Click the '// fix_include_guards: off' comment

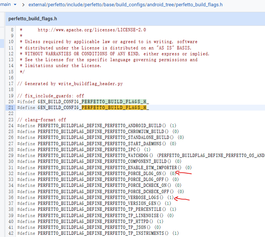pyautogui.click(x=50, y=96)
